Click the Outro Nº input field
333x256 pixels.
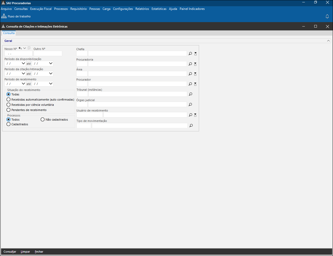pos(48,54)
